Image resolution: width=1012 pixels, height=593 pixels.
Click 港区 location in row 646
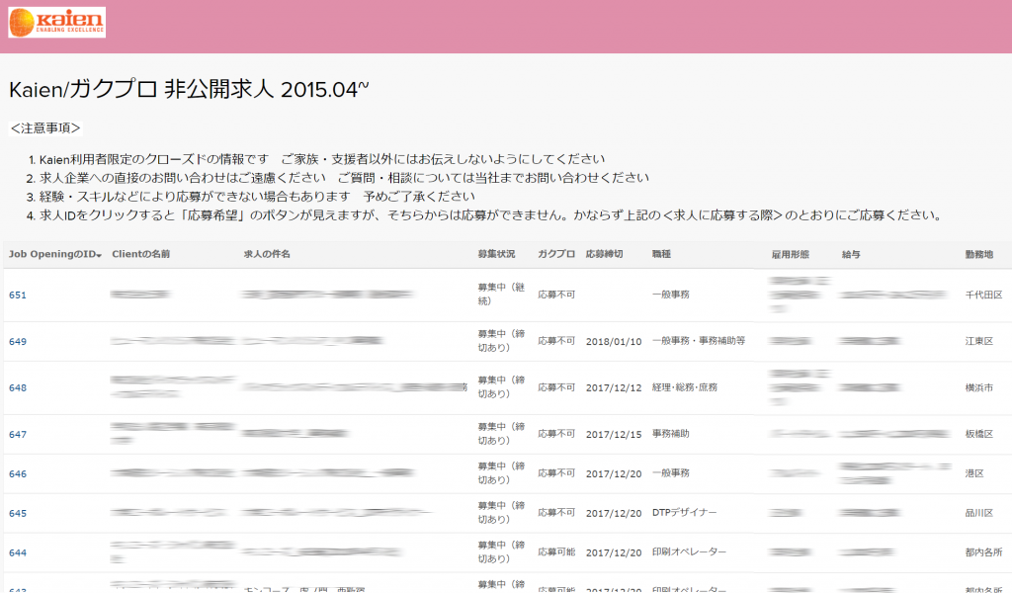[974, 473]
